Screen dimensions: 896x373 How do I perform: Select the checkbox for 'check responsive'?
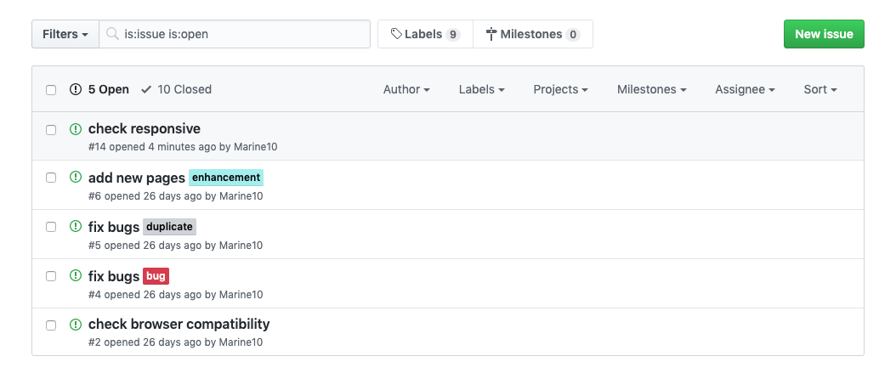point(51,130)
